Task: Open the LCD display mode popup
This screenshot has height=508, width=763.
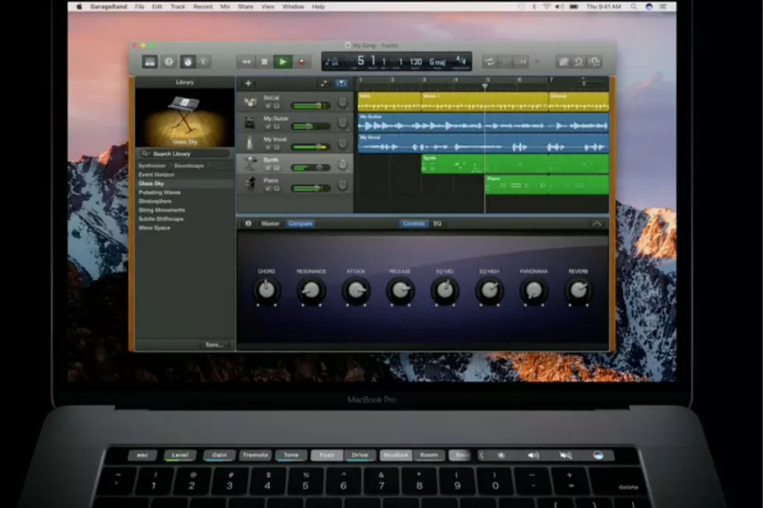Action: 332,61
